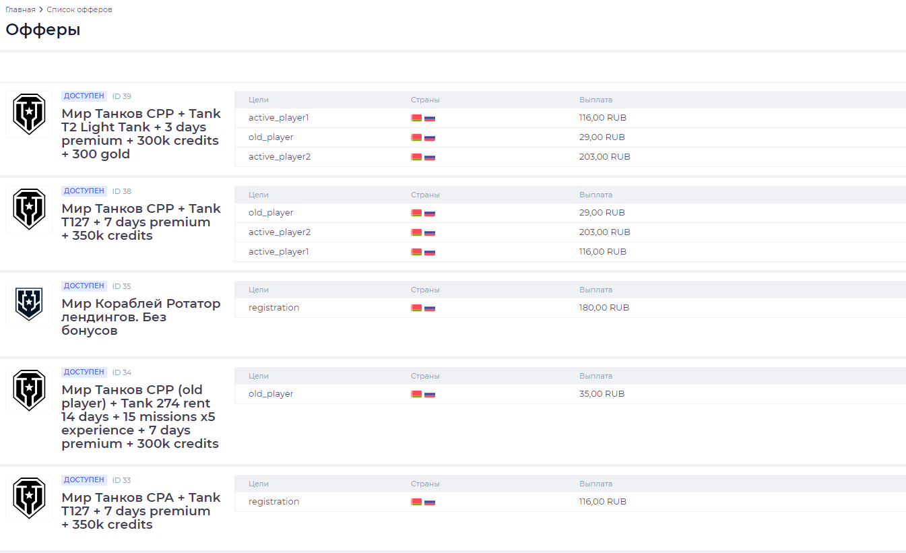The width and height of the screenshot is (906, 553).
Task: Click ДОСТУПЕН badge next to ID 38
Action: [x=84, y=191]
